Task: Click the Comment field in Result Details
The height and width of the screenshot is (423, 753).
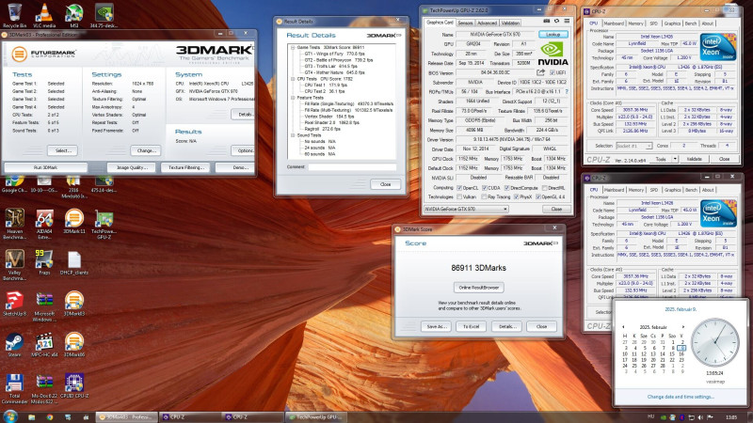Action: [352, 167]
